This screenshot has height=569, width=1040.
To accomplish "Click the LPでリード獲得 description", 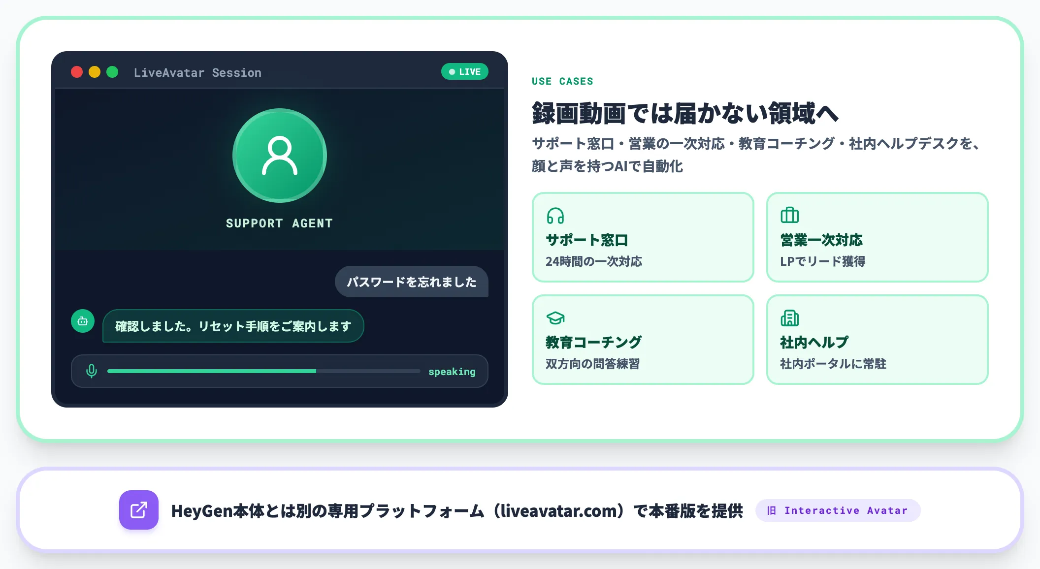I will [x=822, y=261].
